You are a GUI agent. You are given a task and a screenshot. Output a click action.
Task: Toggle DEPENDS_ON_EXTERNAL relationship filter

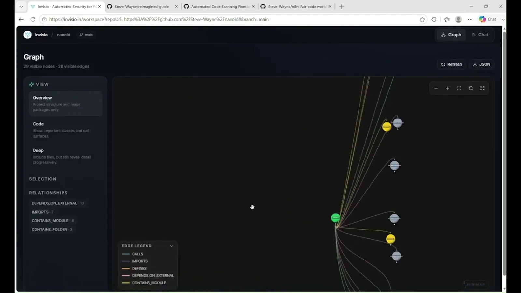[x=58, y=203]
